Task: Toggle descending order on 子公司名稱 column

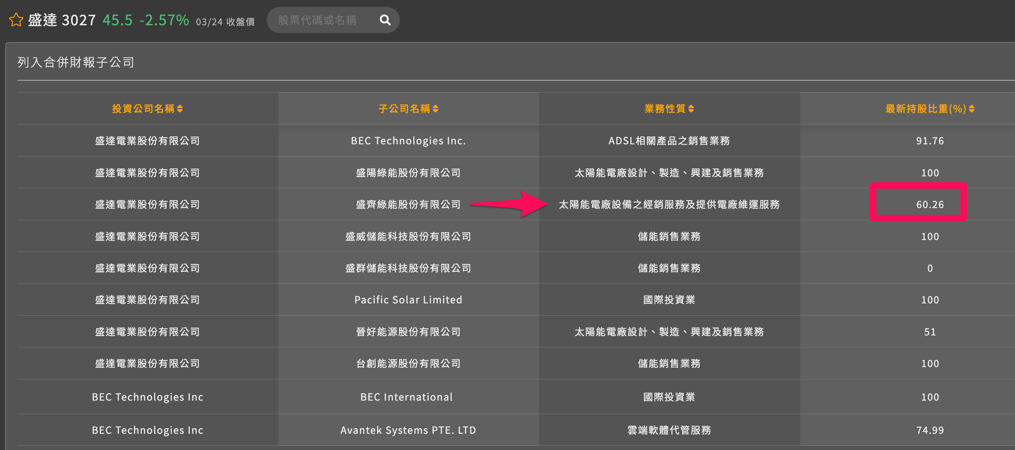Action: coord(436,109)
